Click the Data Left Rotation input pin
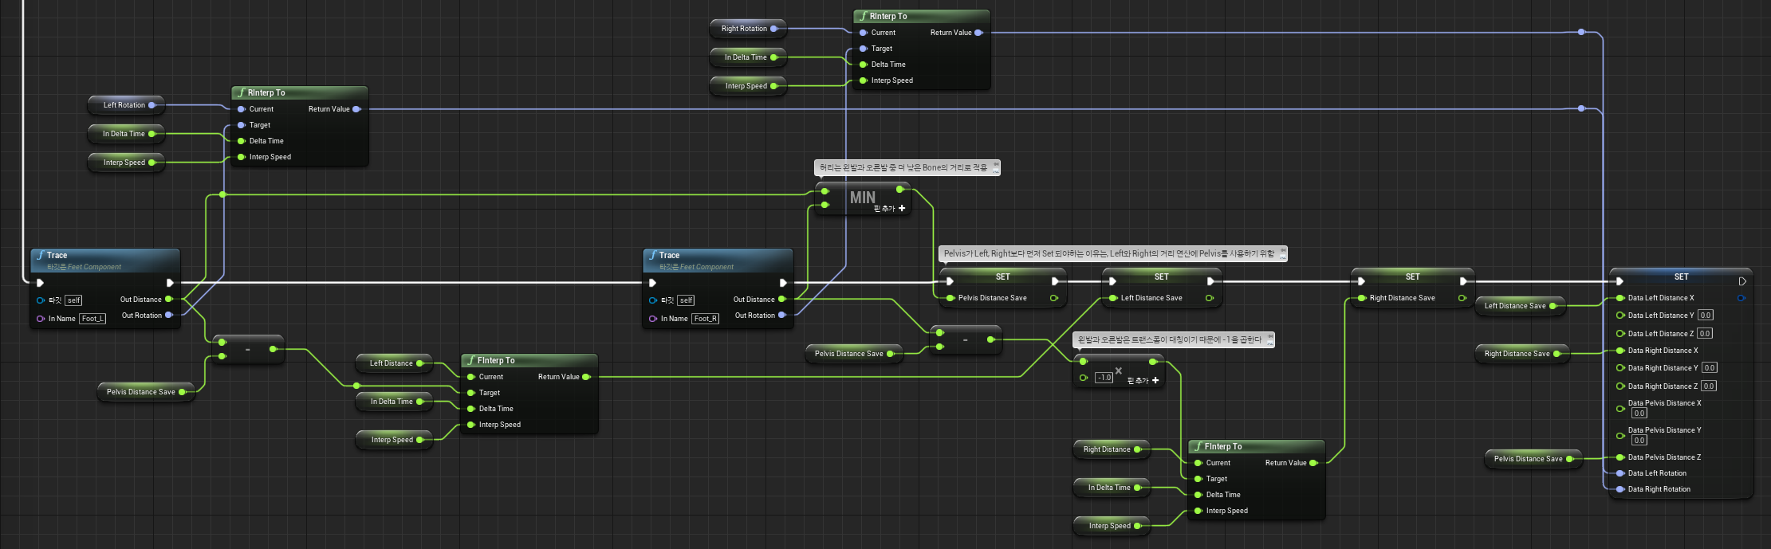This screenshot has height=549, width=1771. click(x=1620, y=473)
